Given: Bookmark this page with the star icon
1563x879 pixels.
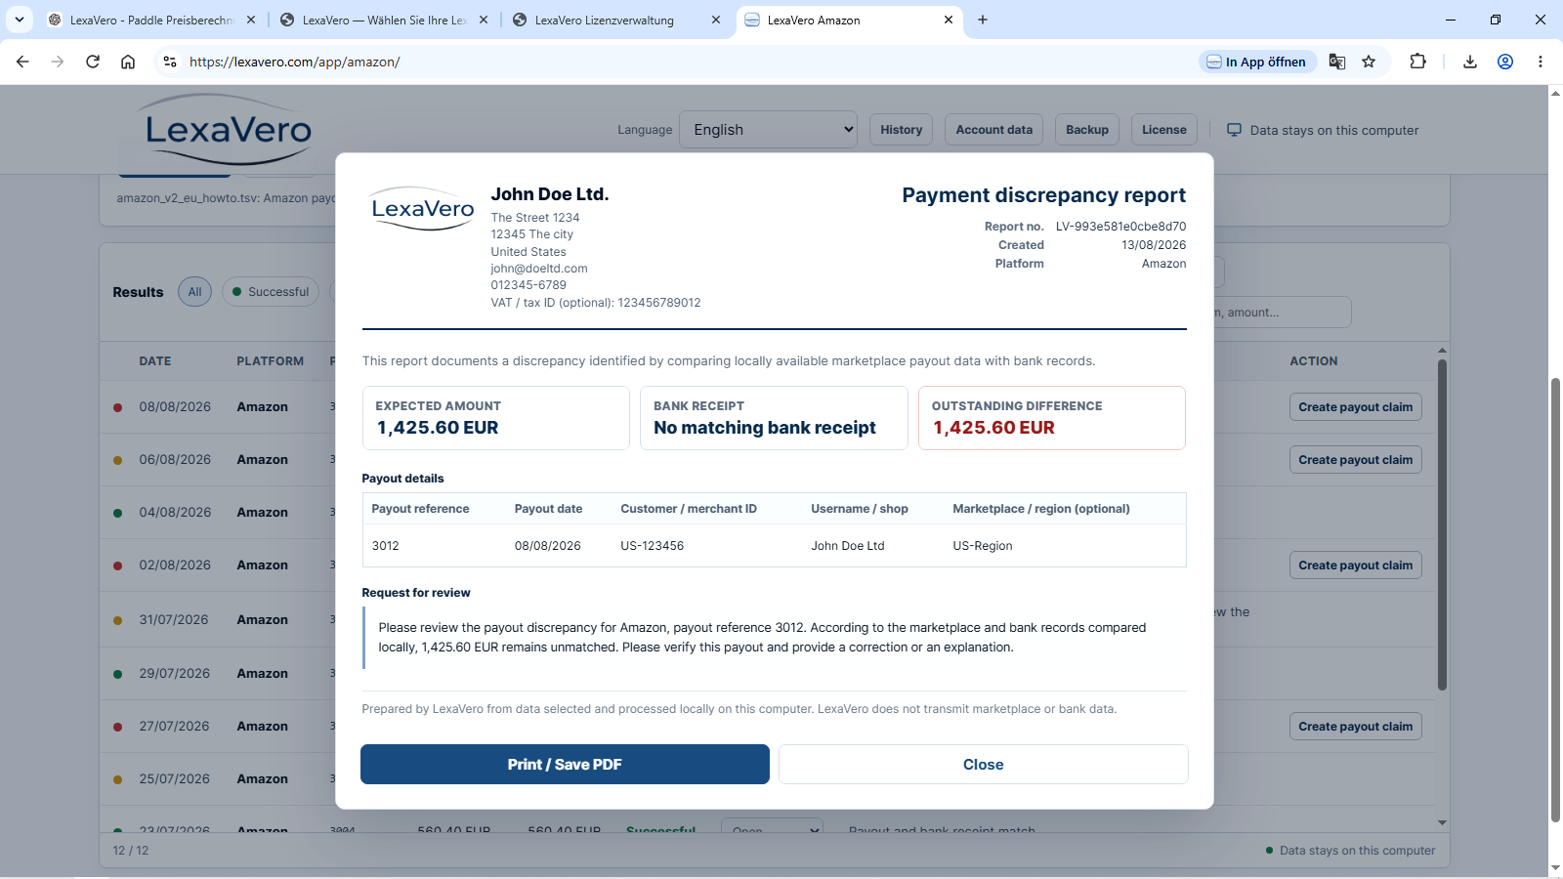Looking at the screenshot, I should 1369,62.
